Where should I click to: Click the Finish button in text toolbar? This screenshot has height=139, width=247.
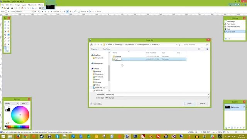98,12
